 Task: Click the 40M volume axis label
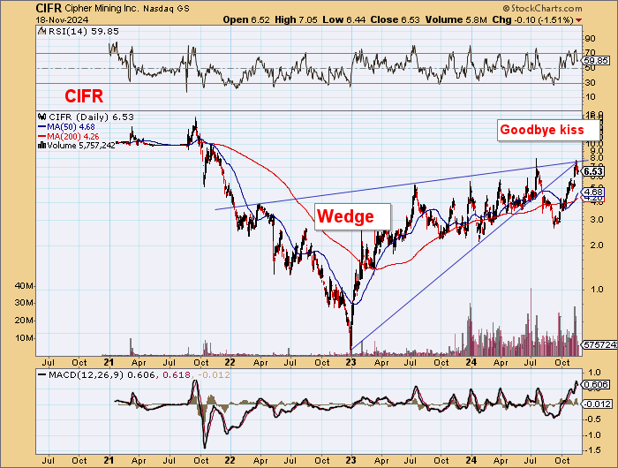[x=24, y=285]
